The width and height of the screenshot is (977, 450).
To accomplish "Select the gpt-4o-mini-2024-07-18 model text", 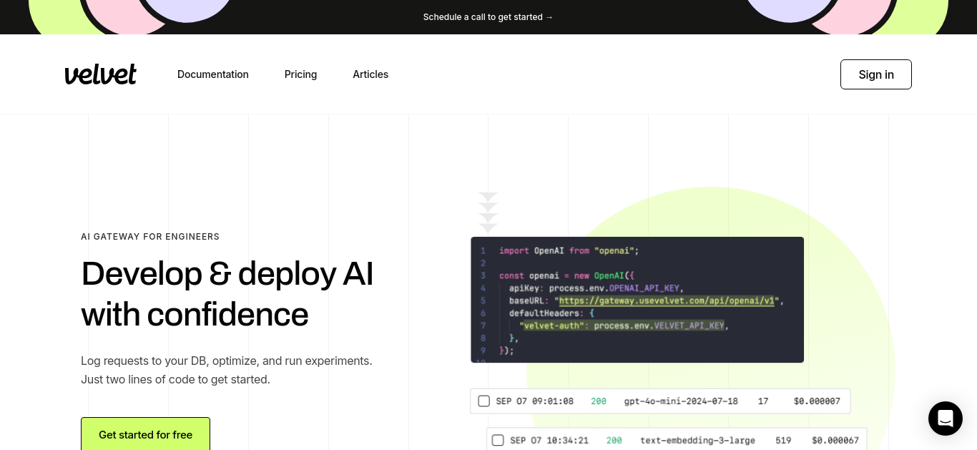I will click(681, 401).
